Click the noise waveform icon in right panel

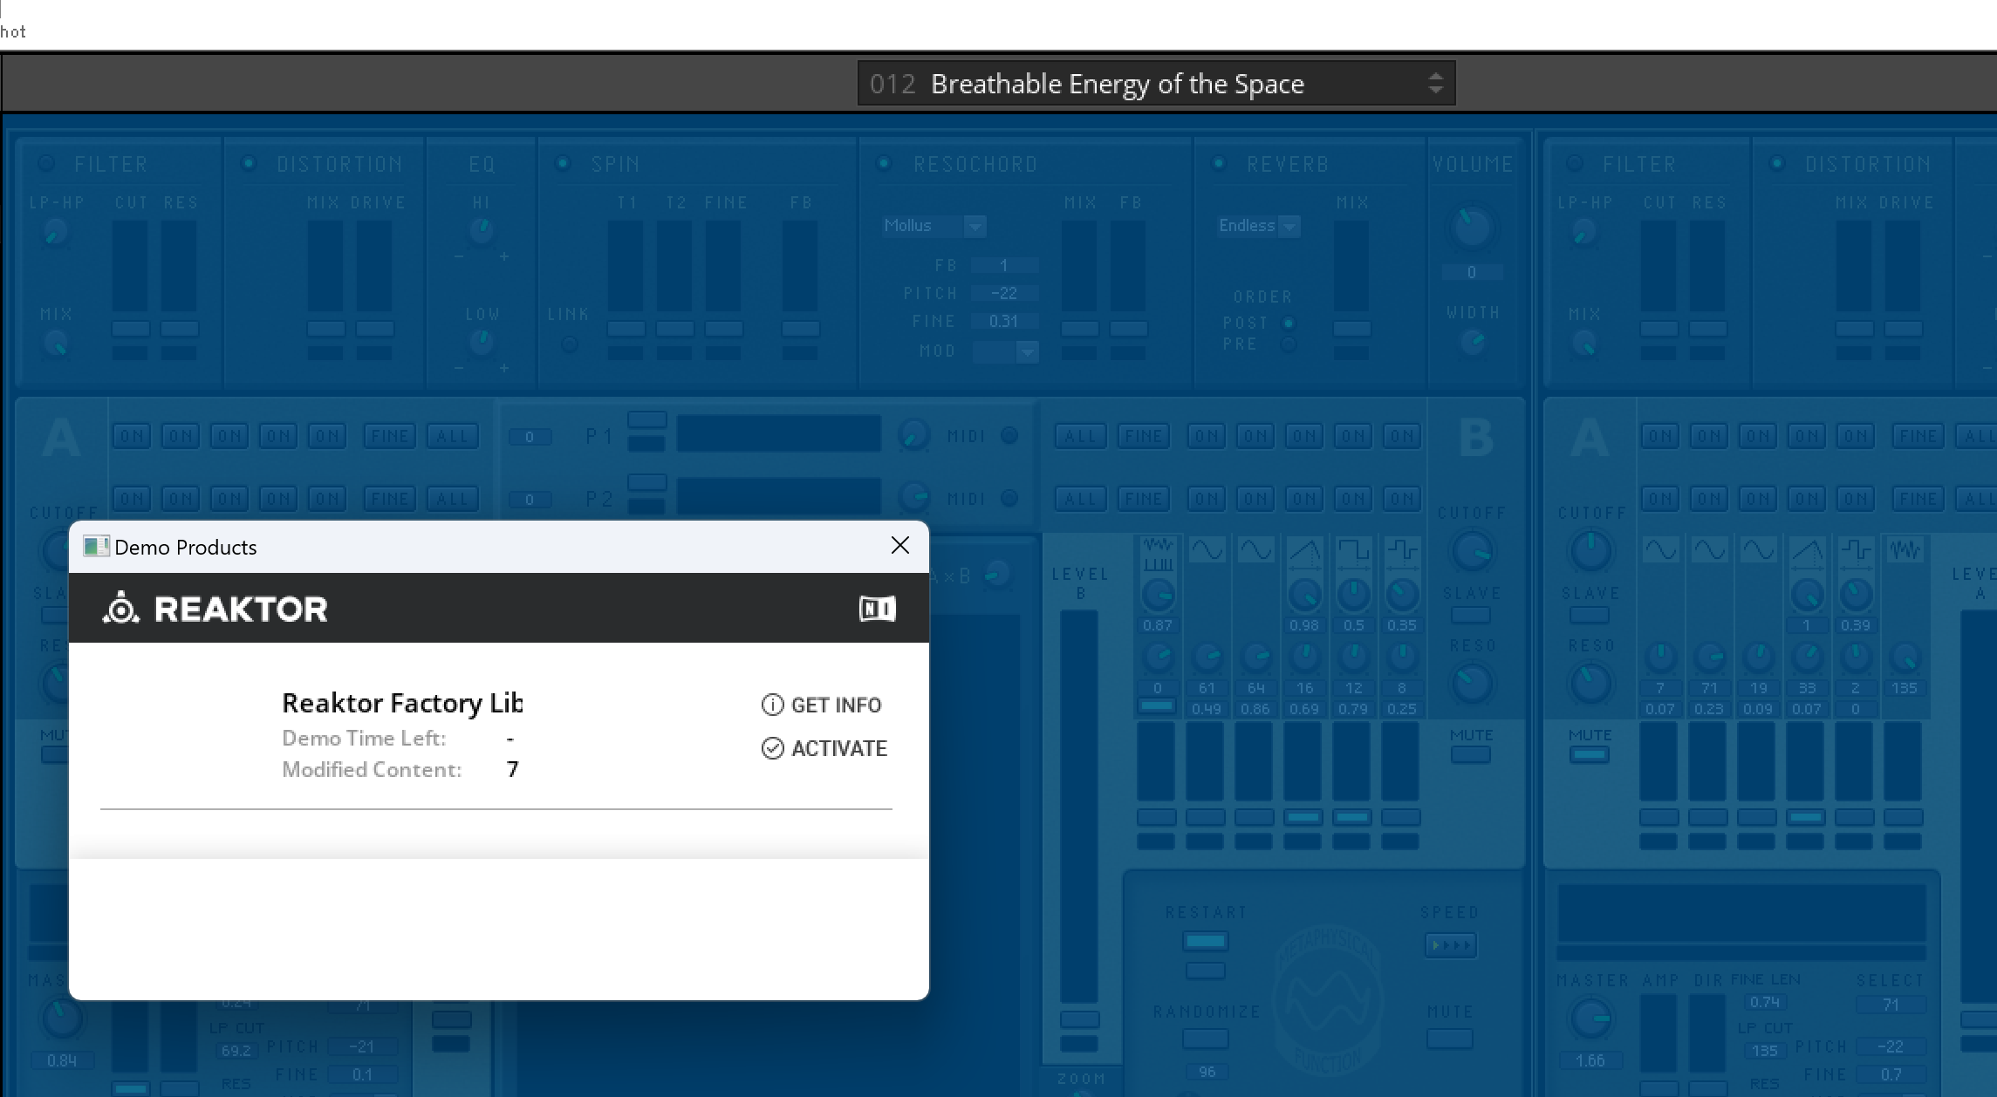[x=1905, y=550]
